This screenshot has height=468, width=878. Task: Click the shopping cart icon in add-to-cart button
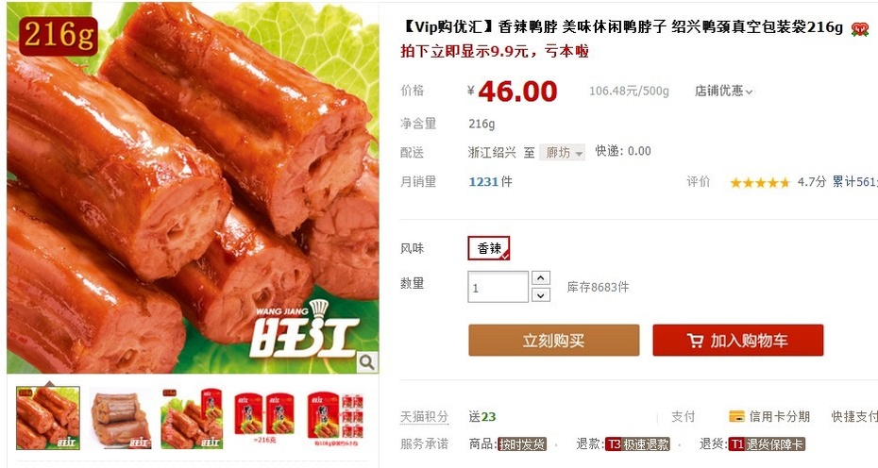click(x=695, y=341)
